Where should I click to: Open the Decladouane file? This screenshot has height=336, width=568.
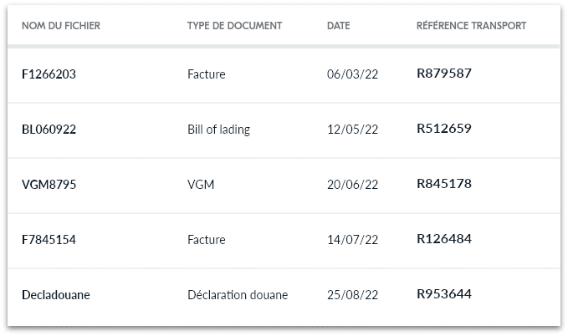point(56,295)
